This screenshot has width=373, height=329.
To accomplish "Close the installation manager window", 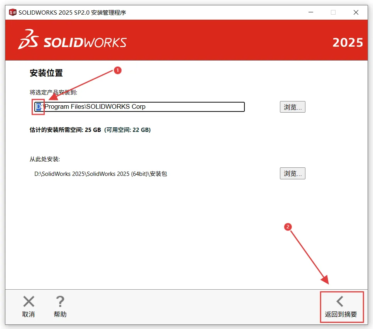I will [356, 12].
